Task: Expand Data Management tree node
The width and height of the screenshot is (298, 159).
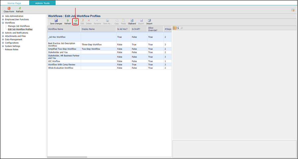Action: point(3,39)
